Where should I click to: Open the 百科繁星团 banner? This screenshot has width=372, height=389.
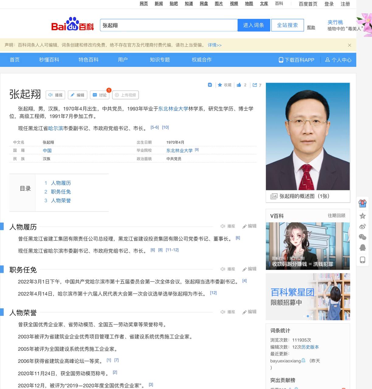(x=308, y=297)
